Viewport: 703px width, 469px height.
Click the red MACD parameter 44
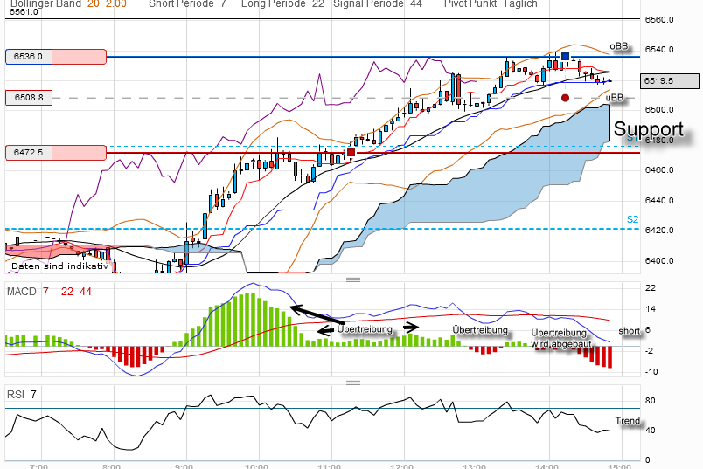coord(86,292)
